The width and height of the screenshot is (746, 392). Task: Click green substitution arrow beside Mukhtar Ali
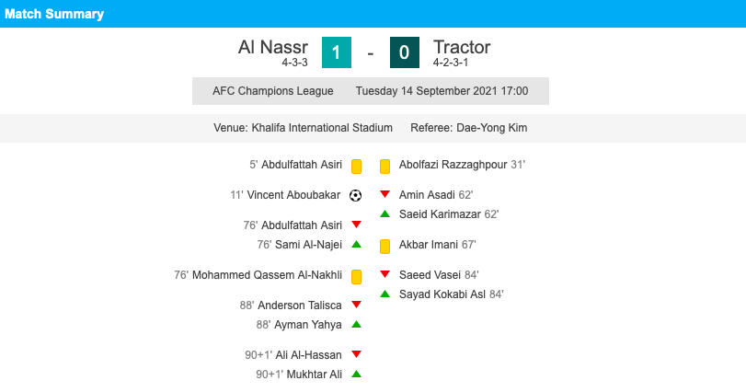click(x=356, y=374)
